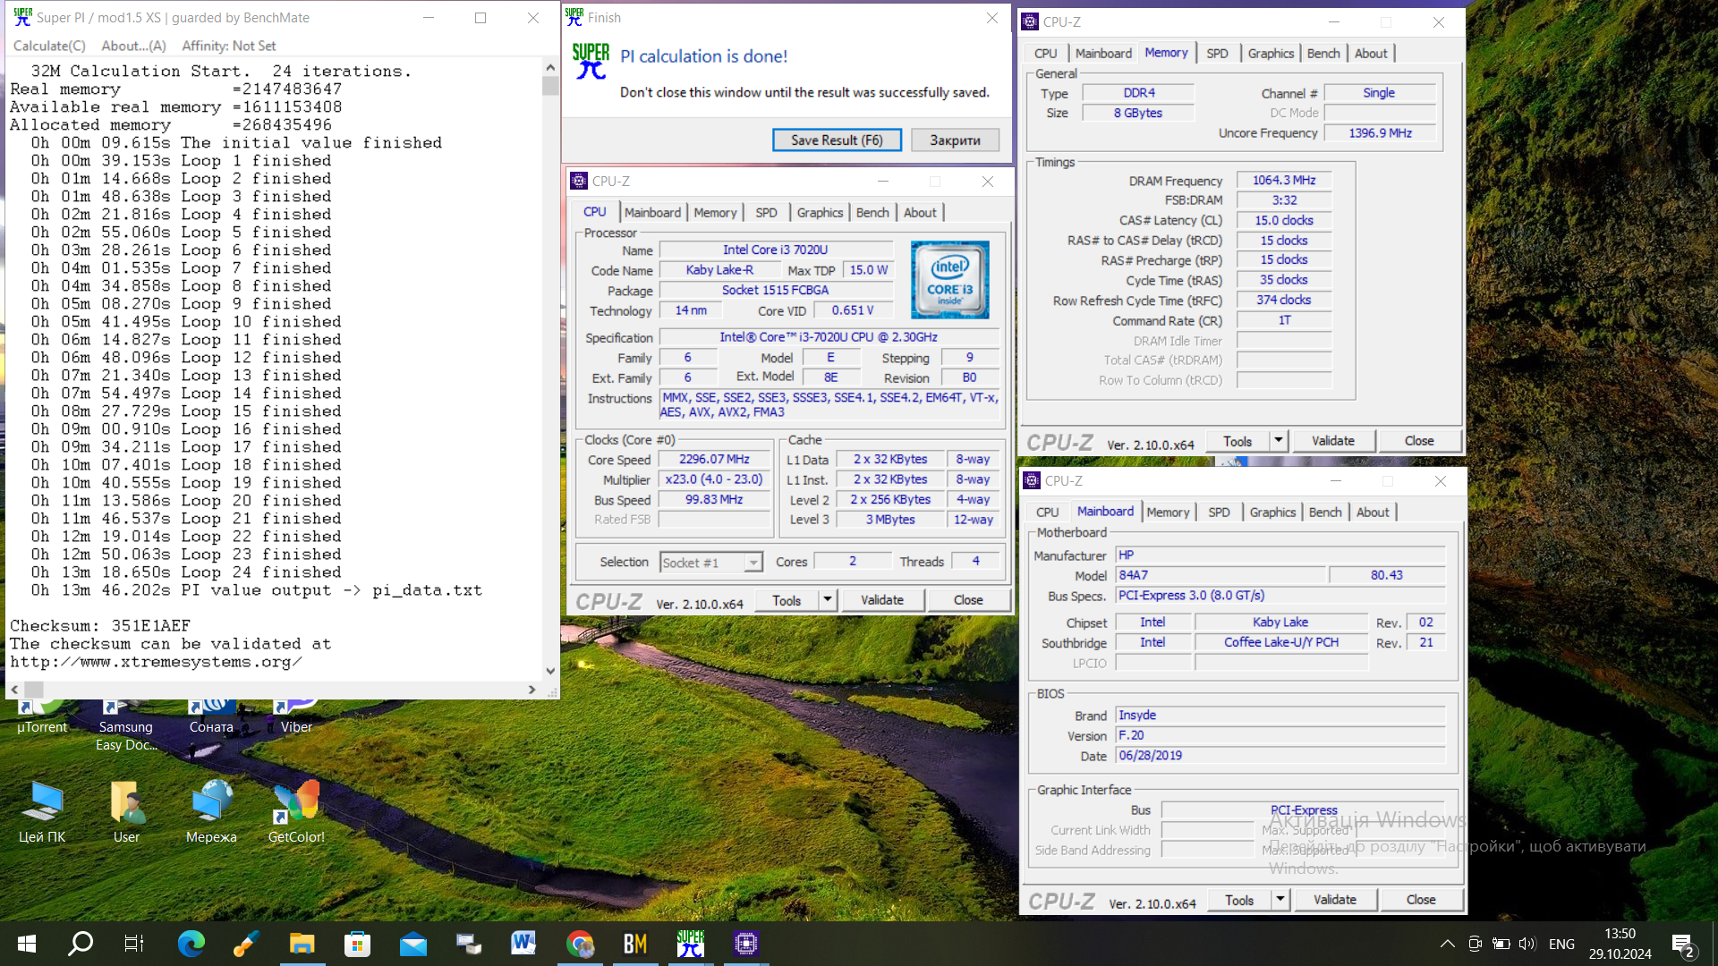Image resolution: width=1718 pixels, height=966 pixels.
Task: Launch the Viber desktop shortcut
Action: 296,718
